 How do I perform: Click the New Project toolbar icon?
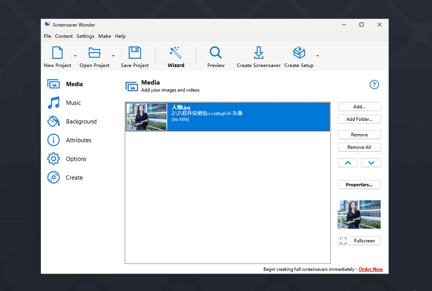pyautogui.click(x=57, y=52)
